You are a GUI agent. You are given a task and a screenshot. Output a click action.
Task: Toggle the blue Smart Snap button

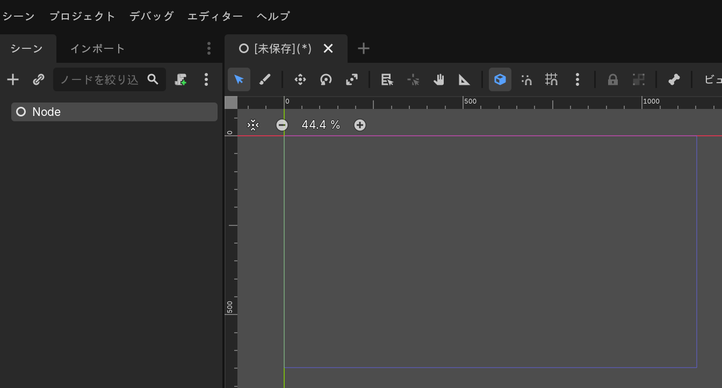coord(500,79)
